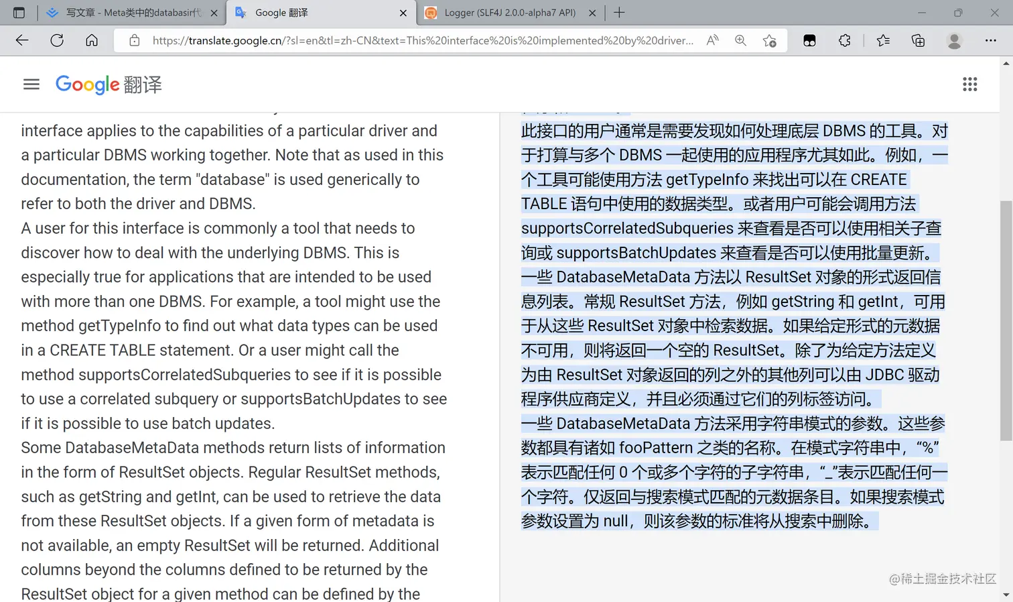Close the Logger SLF4J tab
This screenshot has width=1013, height=602.
[x=592, y=13]
